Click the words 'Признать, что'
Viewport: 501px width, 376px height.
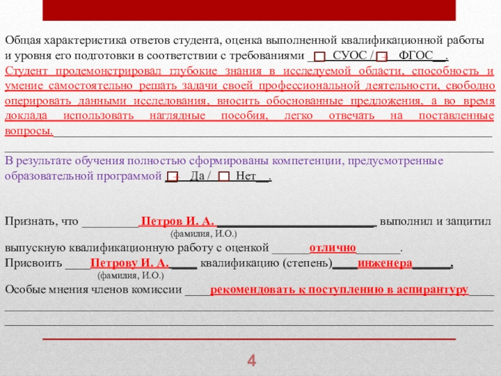tap(41, 221)
